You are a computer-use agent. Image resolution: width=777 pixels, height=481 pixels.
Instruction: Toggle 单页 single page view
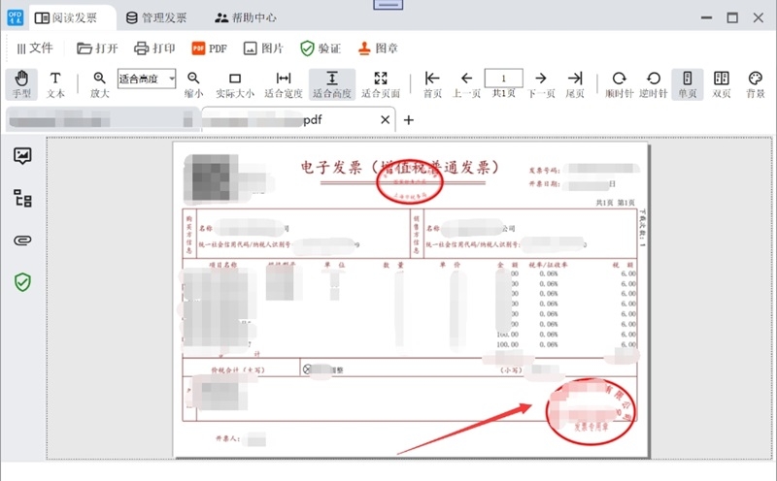(x=688, y=84)
